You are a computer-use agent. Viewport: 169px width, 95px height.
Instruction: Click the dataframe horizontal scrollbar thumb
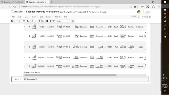click(71, 75)
